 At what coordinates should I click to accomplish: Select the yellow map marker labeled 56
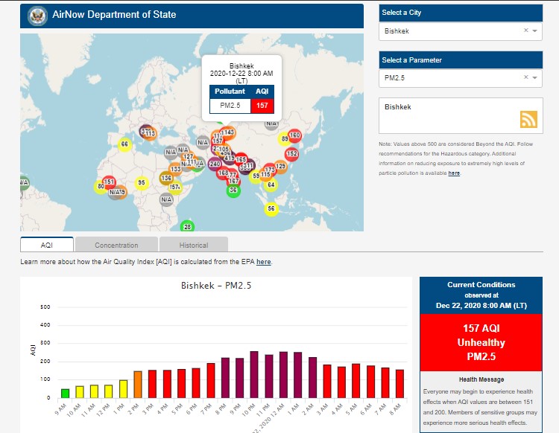click(271, 209)
